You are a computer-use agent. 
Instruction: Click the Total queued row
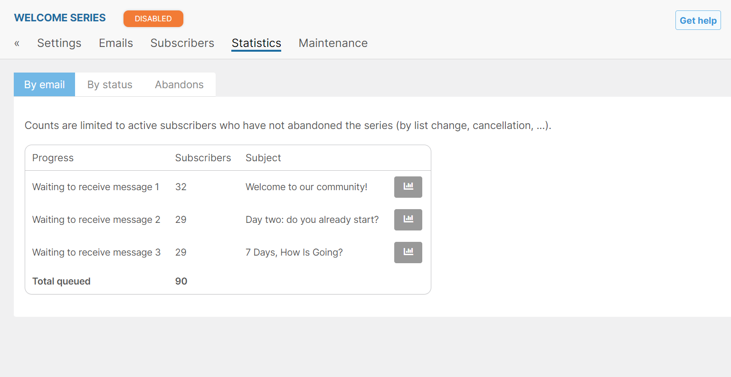coord(228,281)
